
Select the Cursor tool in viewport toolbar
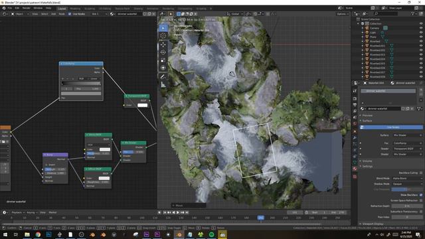click(x=163, y=36)
